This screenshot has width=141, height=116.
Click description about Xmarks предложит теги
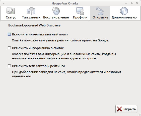pos(66,74)
